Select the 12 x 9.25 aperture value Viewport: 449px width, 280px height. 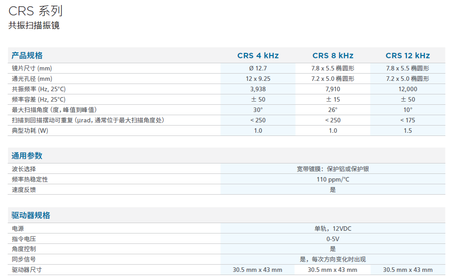(258, 79)
